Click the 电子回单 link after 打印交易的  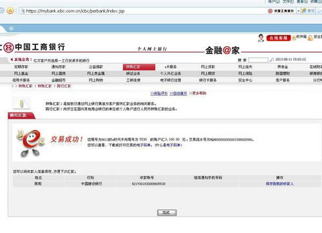[x=144, y=145]
